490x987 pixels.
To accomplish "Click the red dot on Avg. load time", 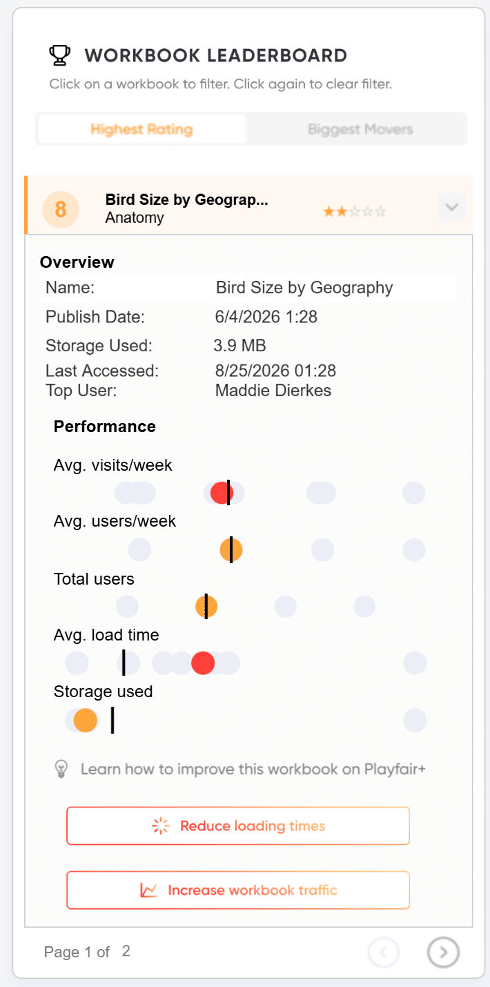I will [x=203, y=663].
